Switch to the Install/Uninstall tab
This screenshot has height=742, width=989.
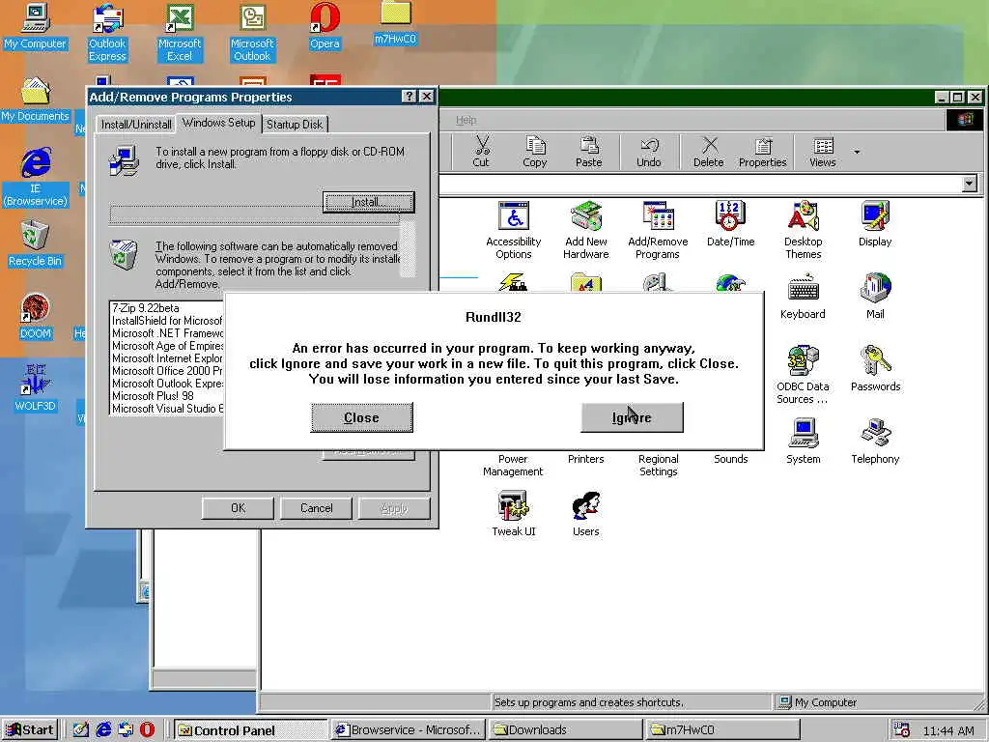[136, 125]
